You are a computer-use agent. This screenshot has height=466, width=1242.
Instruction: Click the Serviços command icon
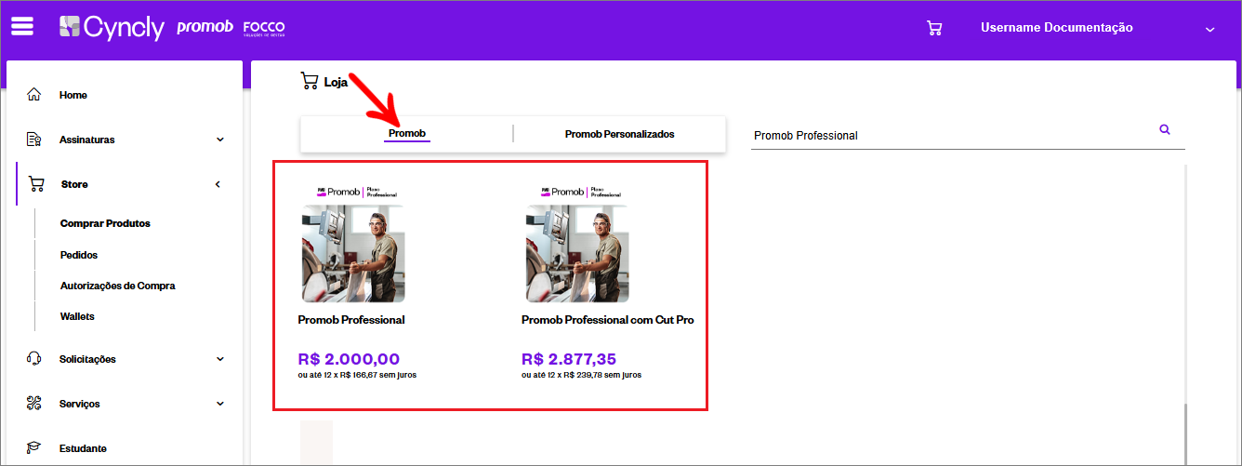(x=34, y=404)
